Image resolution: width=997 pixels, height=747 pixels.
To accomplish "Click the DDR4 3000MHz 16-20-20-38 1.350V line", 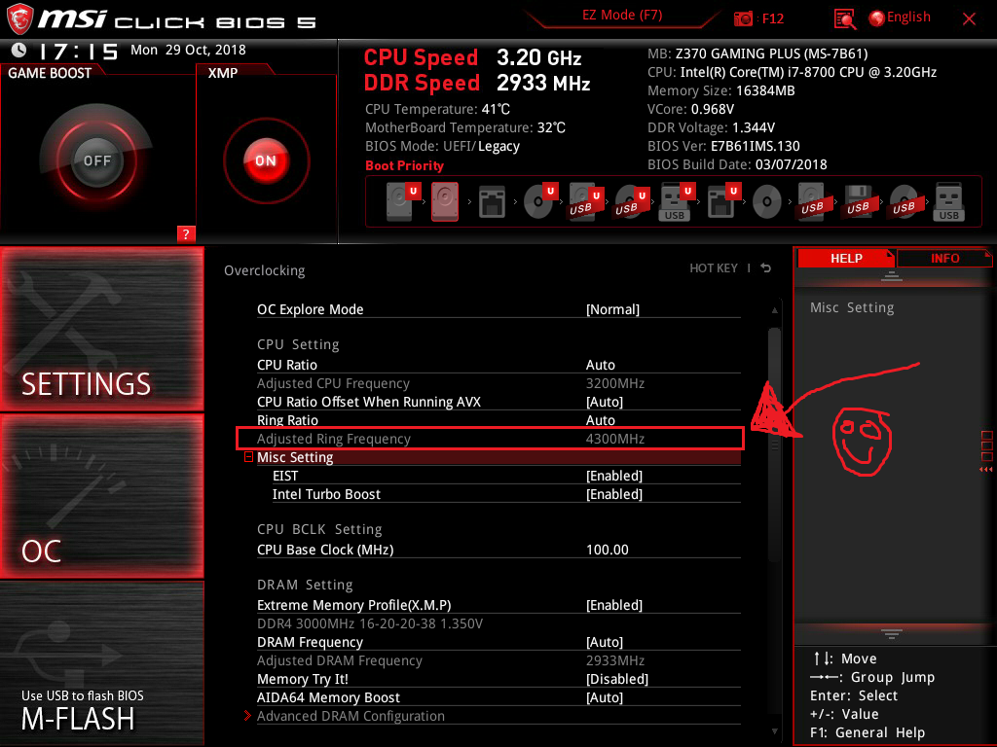I will [369, 623].
